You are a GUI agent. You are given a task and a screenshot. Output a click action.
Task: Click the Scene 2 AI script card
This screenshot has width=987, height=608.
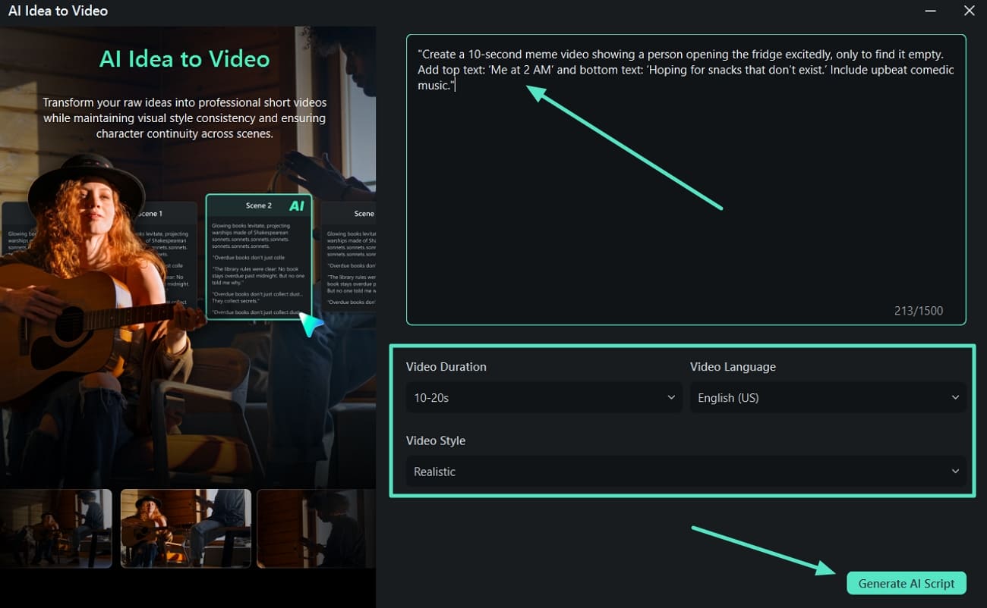pos(259,257)
